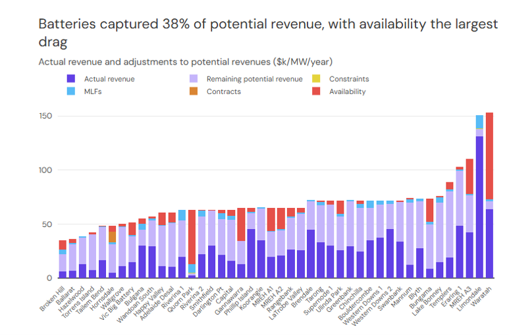509x335 pixels.
Task: Click the Brendale bar's light purple segment
Action: (311, 215)
